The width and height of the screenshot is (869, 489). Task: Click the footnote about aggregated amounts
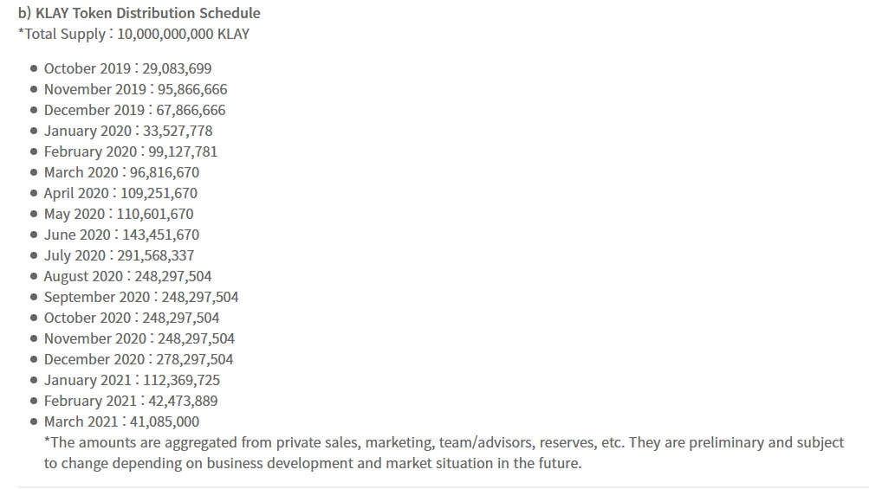tap(444, 453)
